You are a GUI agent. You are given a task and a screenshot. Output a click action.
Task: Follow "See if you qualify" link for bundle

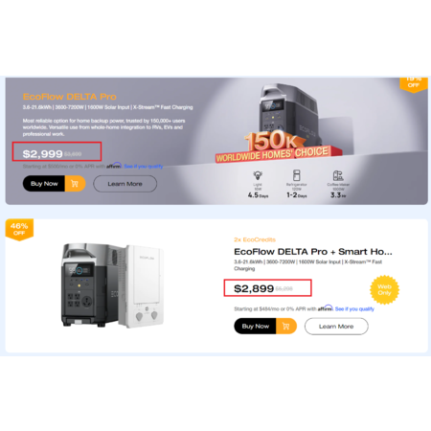[x=354, y=308]
